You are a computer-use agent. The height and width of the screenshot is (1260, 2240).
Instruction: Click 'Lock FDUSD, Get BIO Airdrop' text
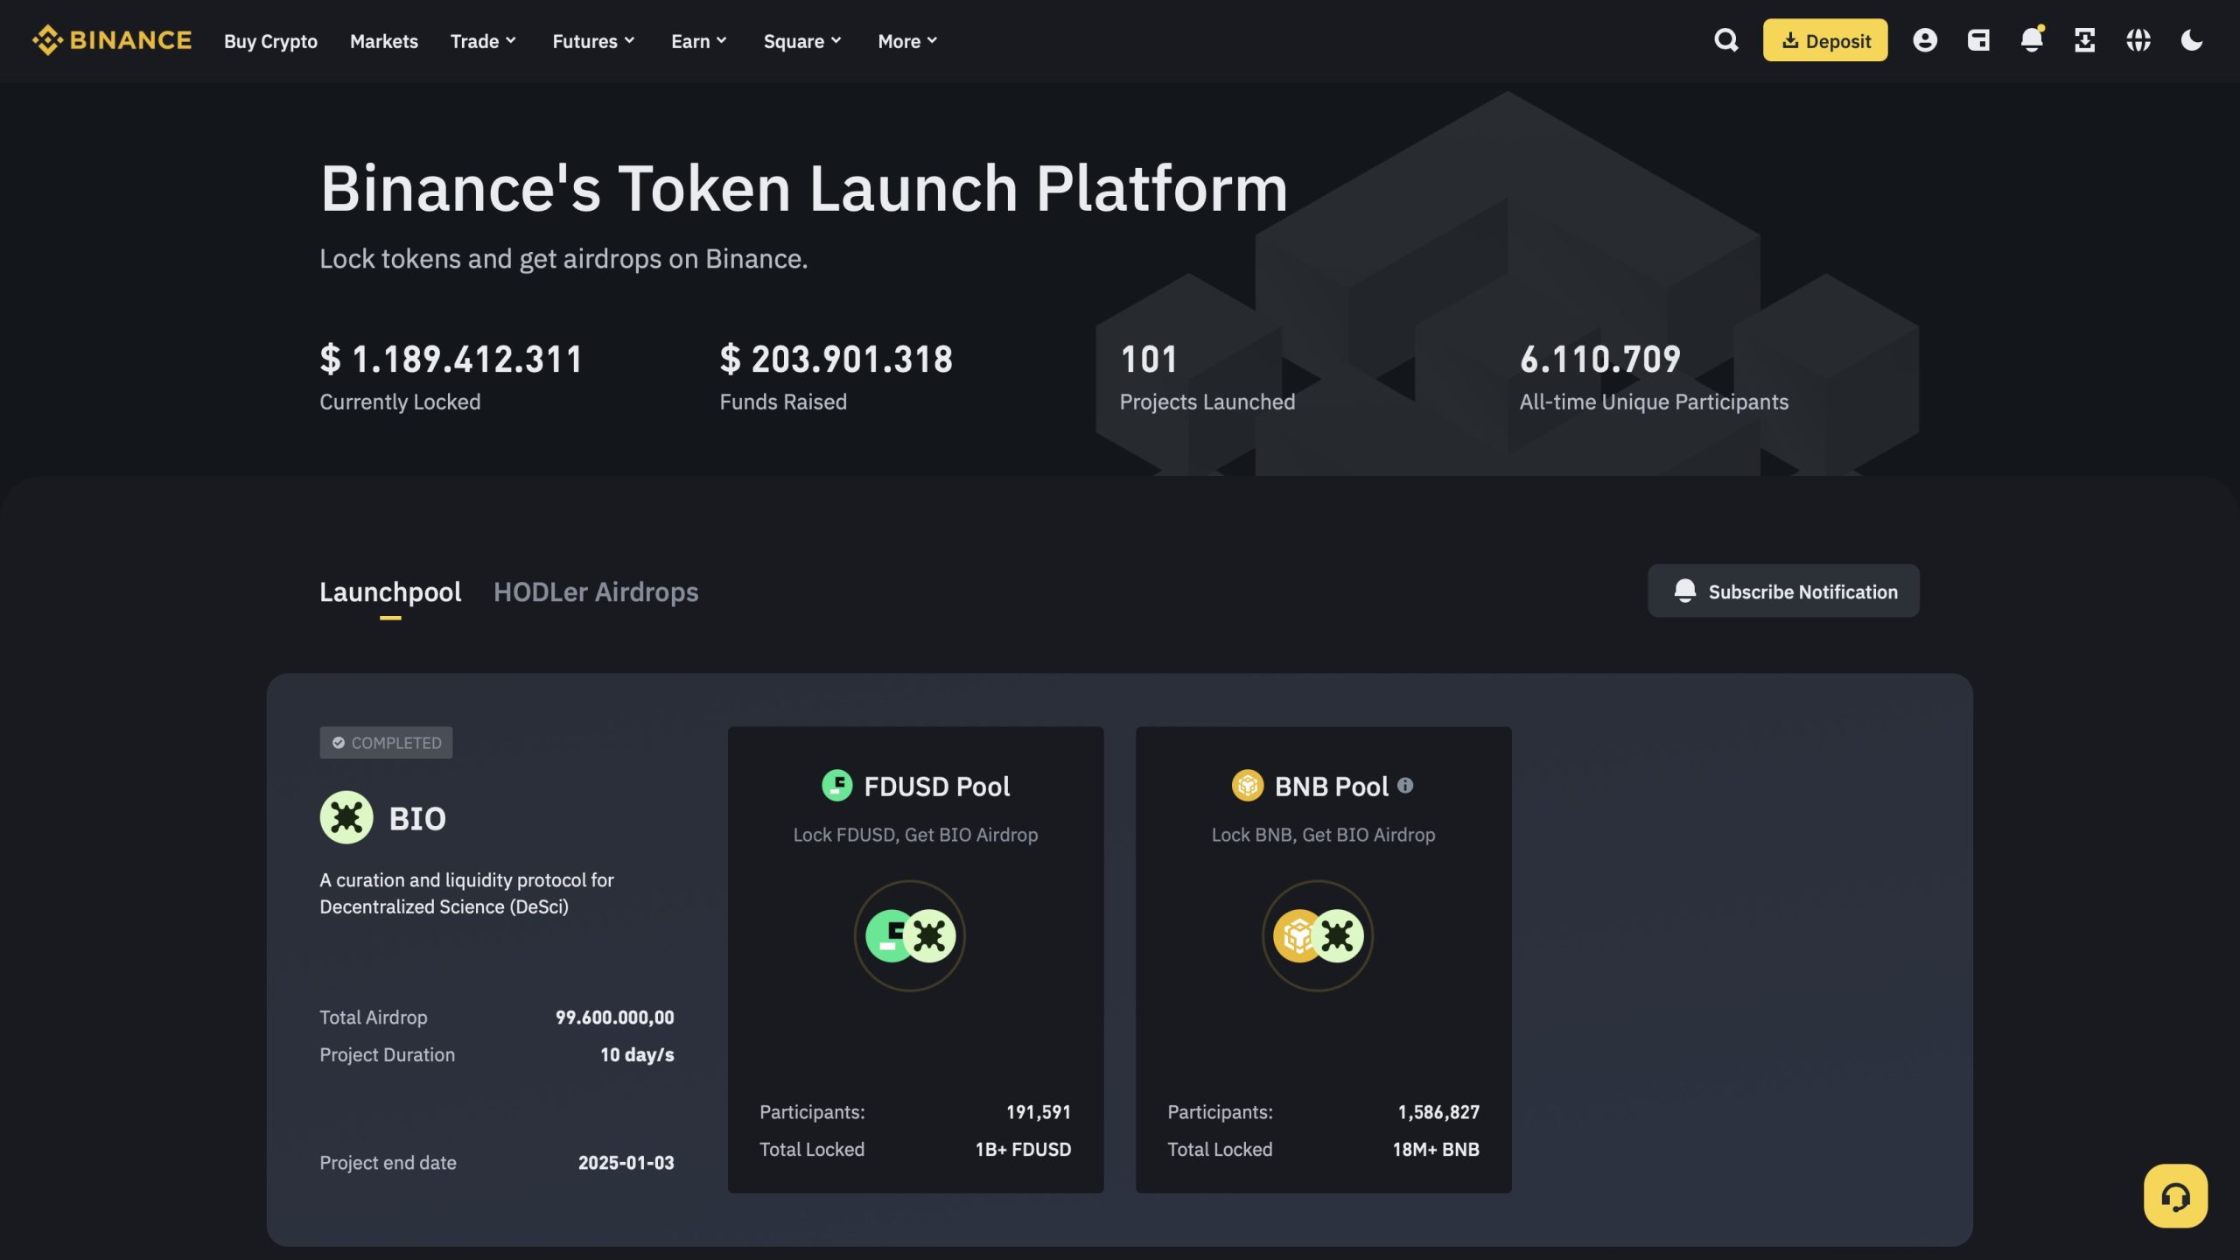(x=915, y=835)
